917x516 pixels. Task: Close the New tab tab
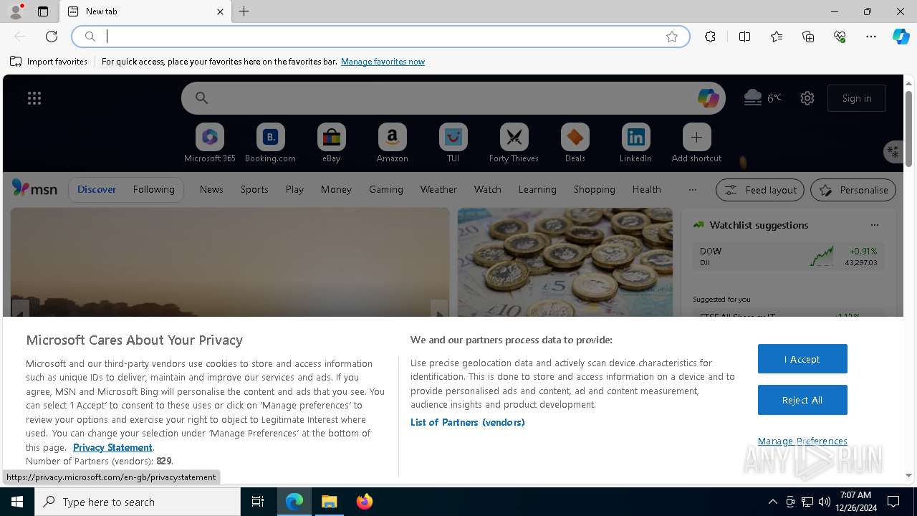(x=220, y=11)
